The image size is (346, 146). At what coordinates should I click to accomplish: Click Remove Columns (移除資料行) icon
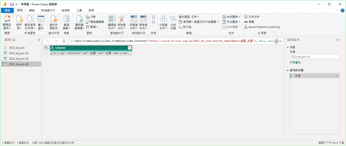[122, 19]
